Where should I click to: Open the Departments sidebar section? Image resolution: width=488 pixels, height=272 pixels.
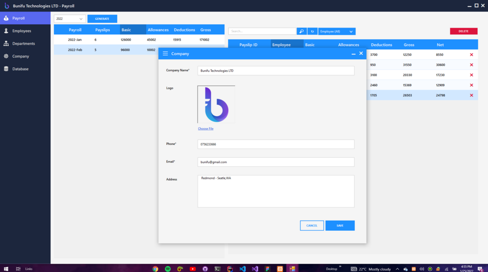point(25,44)
